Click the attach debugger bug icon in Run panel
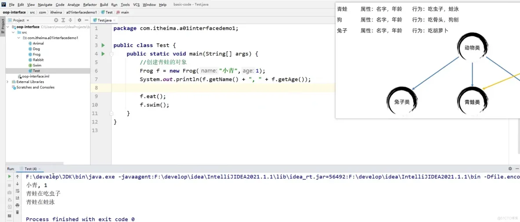Image resolution: width=520 pixels, height=222 pixels. (x=9, y=200)
